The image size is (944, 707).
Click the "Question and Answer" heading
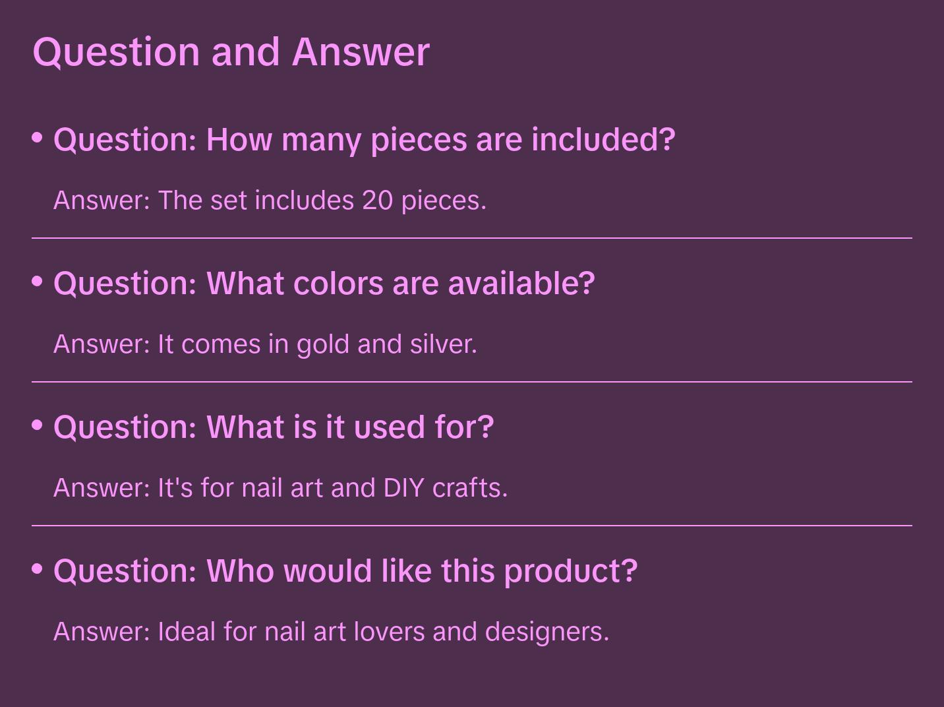231,51
